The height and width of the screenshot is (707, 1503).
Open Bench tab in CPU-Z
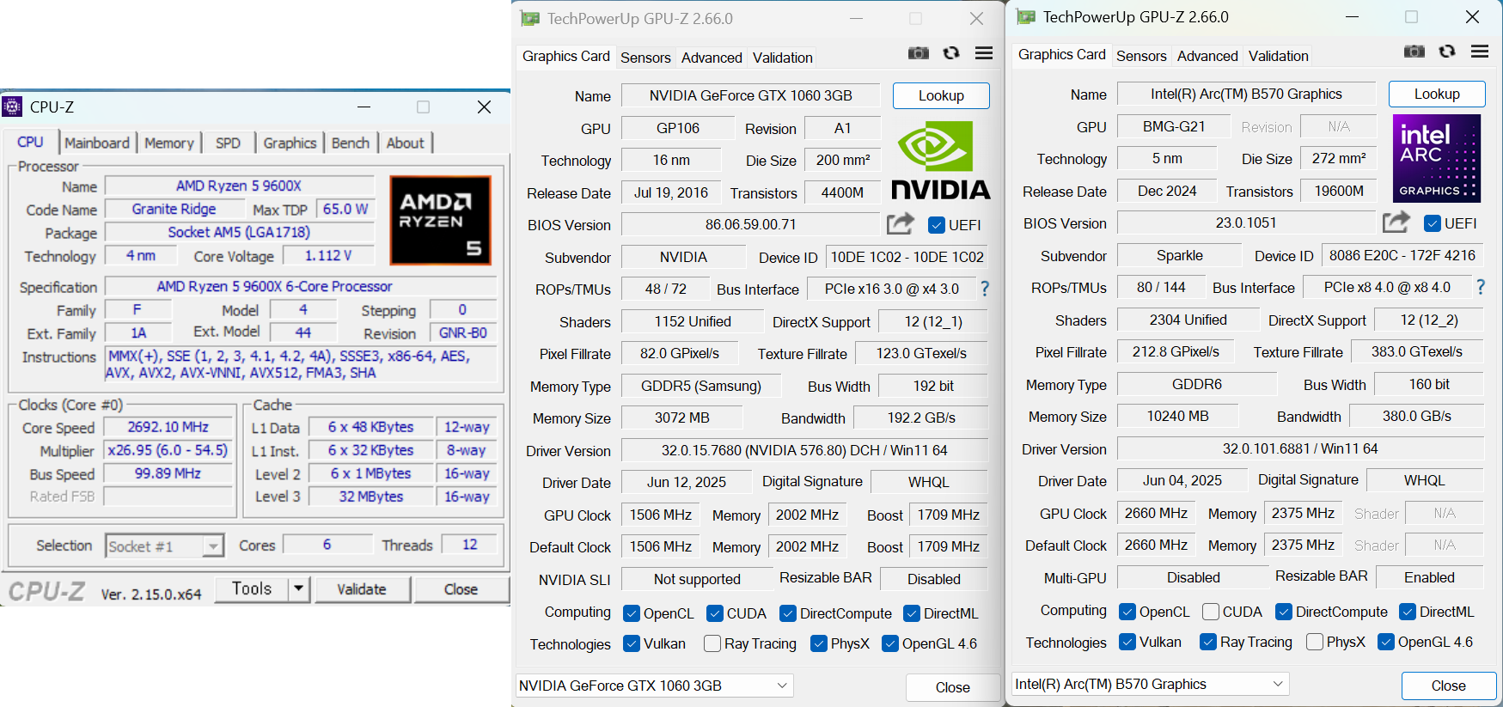tap(351, 143)
